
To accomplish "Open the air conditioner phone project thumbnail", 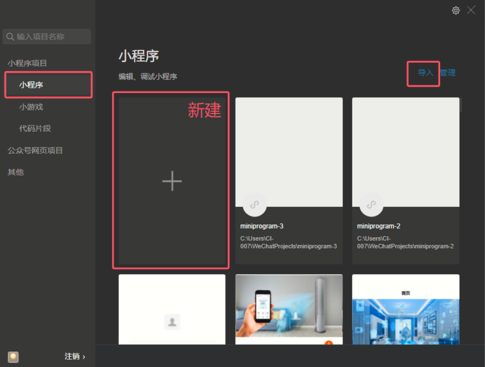I will [x=289, y=309].
